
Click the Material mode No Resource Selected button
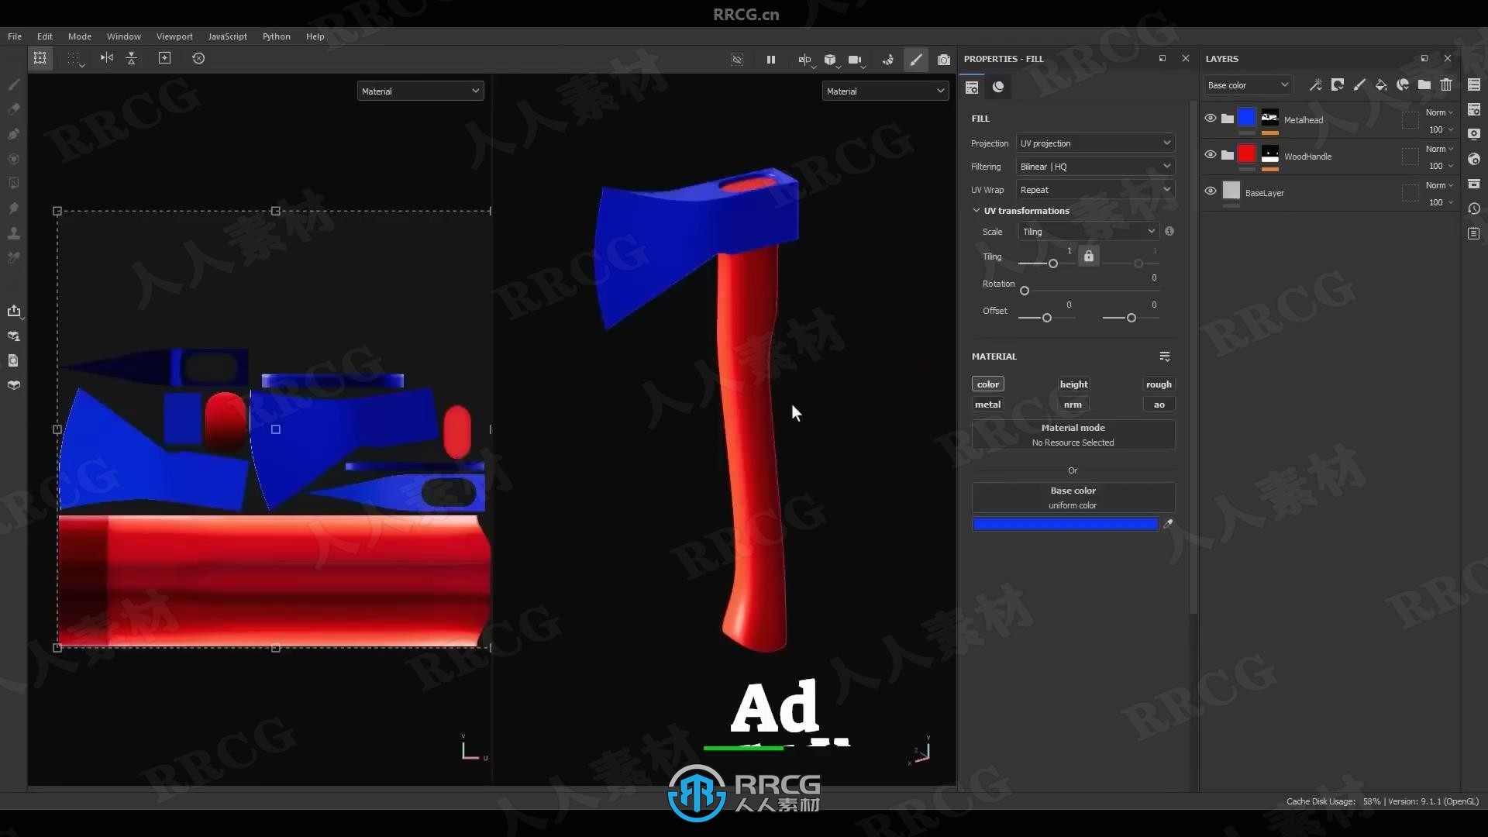click(1073, 435)
